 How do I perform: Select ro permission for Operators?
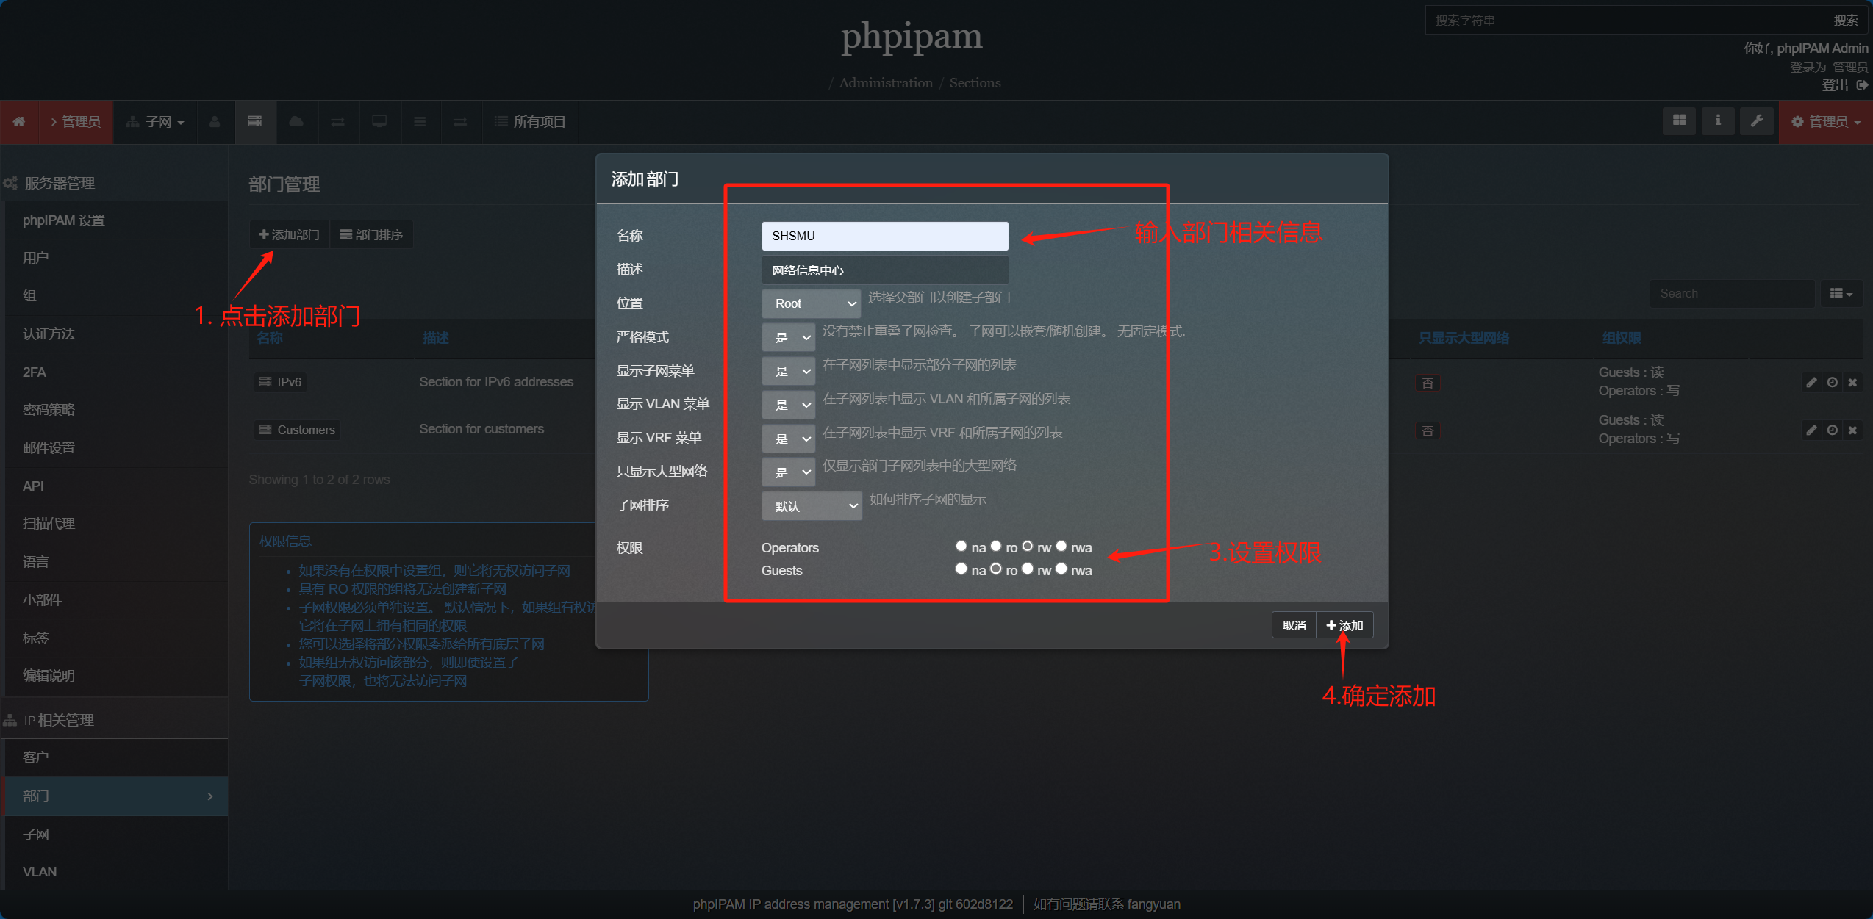996,547
